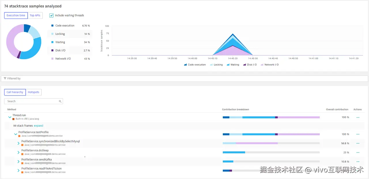Collapse the Thread.run tree node
Image resolution: width=369 pixels, height=179 pixels.
[10, 117]
